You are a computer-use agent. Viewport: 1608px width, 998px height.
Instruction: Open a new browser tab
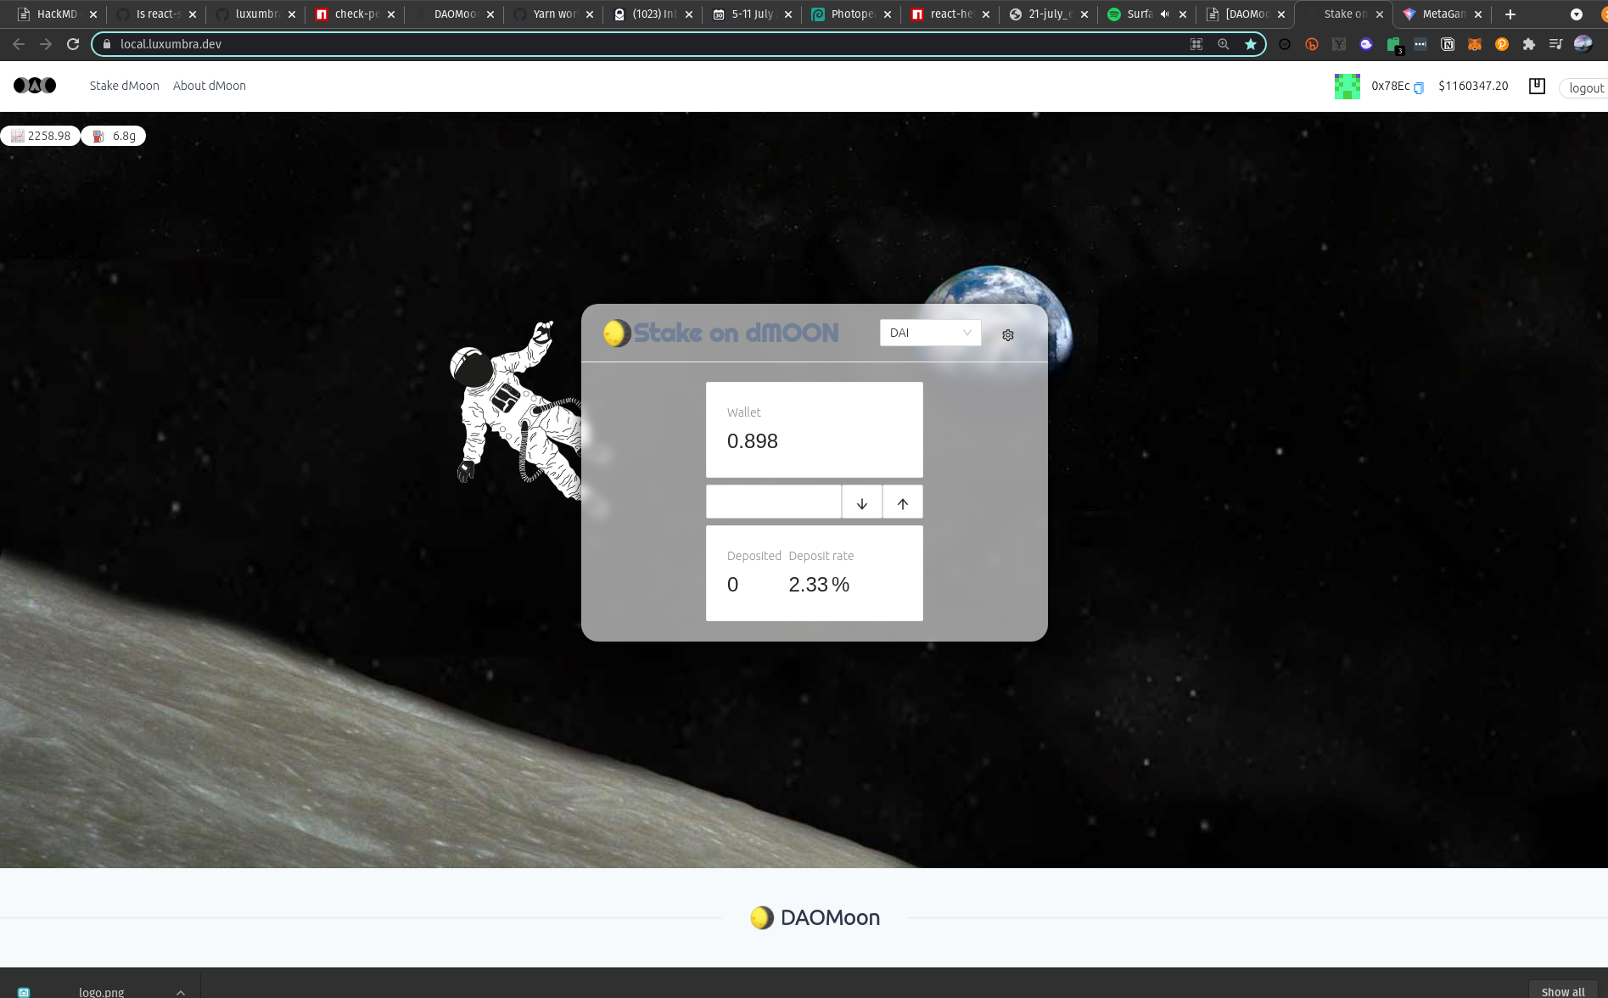pyautogui.click(x=1510, y=14)
